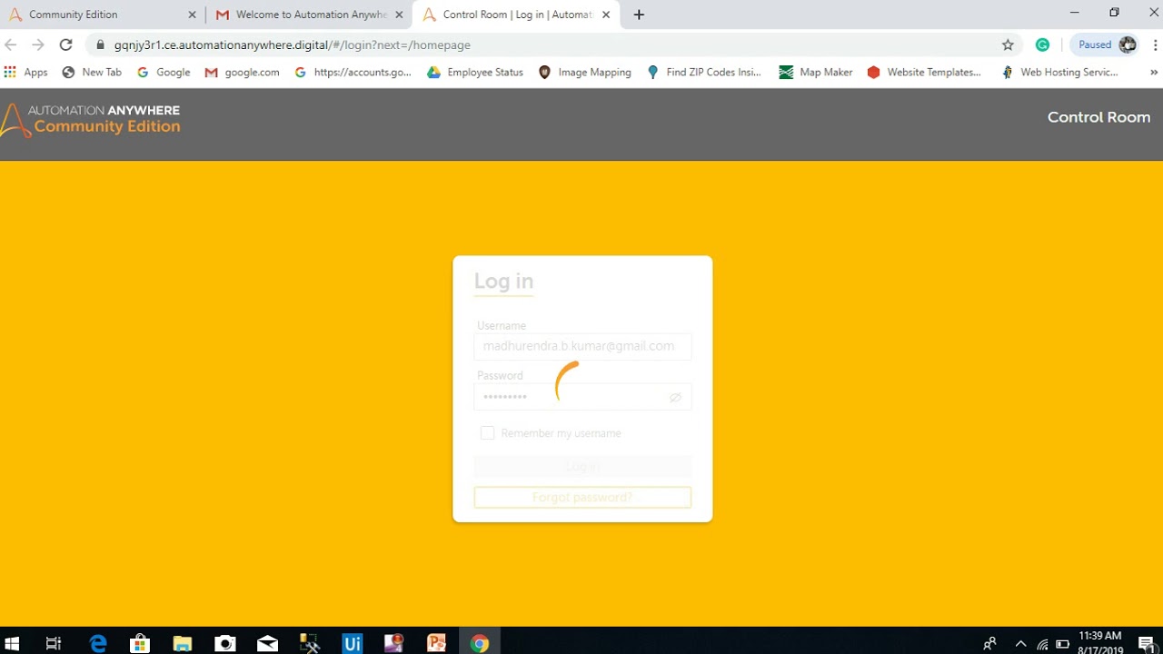
Task: Open PowerPoint from the taskbar
Action: point(437,643)
